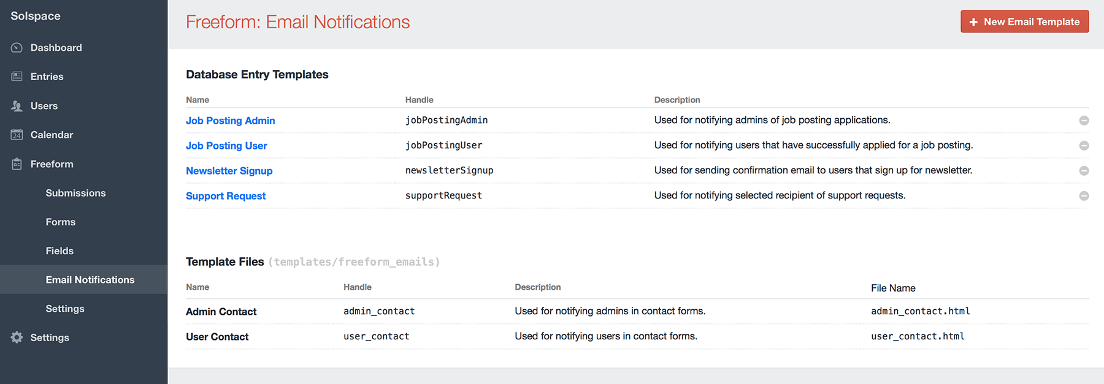Image resolution: width=1104 pixels, height=384 pixels.
Task: Click the User Contact template name
Action: coord(217,337)
